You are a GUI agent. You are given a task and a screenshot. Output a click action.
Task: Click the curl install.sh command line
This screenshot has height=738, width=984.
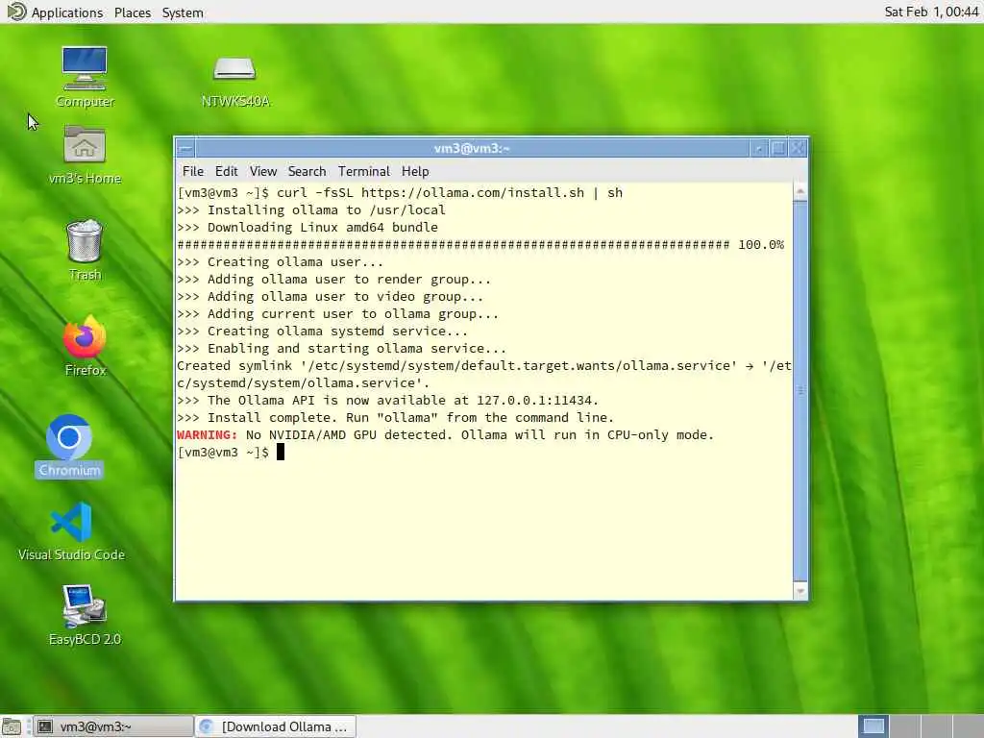[400, 192]
